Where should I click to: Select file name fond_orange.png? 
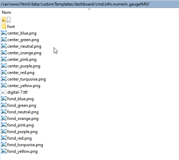click(x=23, y=119)
